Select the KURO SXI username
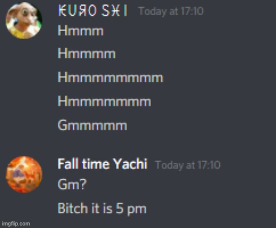276x228 pixels. click(93, 11)
